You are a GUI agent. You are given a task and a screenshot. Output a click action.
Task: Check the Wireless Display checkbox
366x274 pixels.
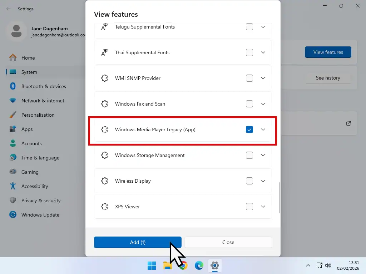click(249, 181)
